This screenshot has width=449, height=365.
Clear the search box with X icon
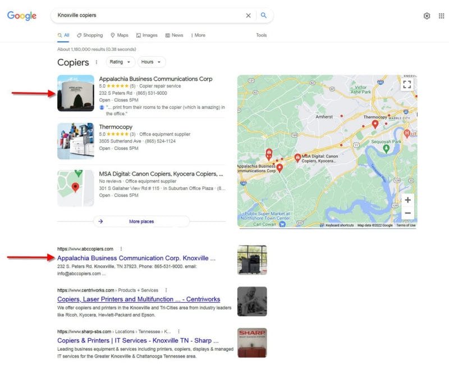248,16
